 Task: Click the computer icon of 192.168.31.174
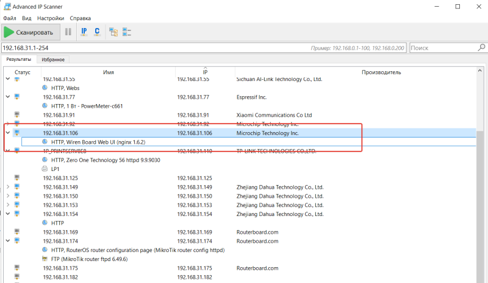[x=17, y=241]
